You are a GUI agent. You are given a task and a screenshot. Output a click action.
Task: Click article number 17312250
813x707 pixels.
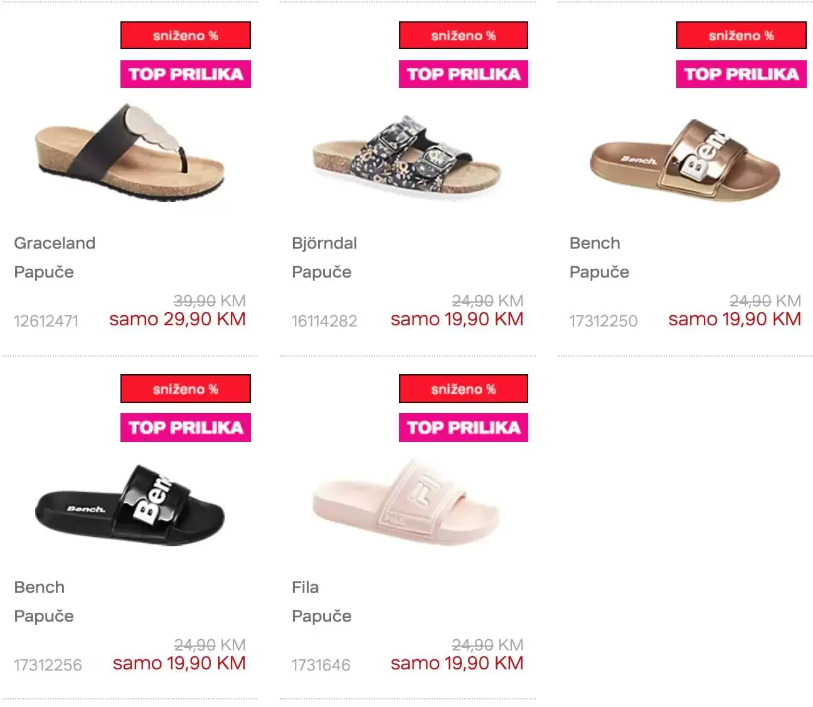coord(603,321)
